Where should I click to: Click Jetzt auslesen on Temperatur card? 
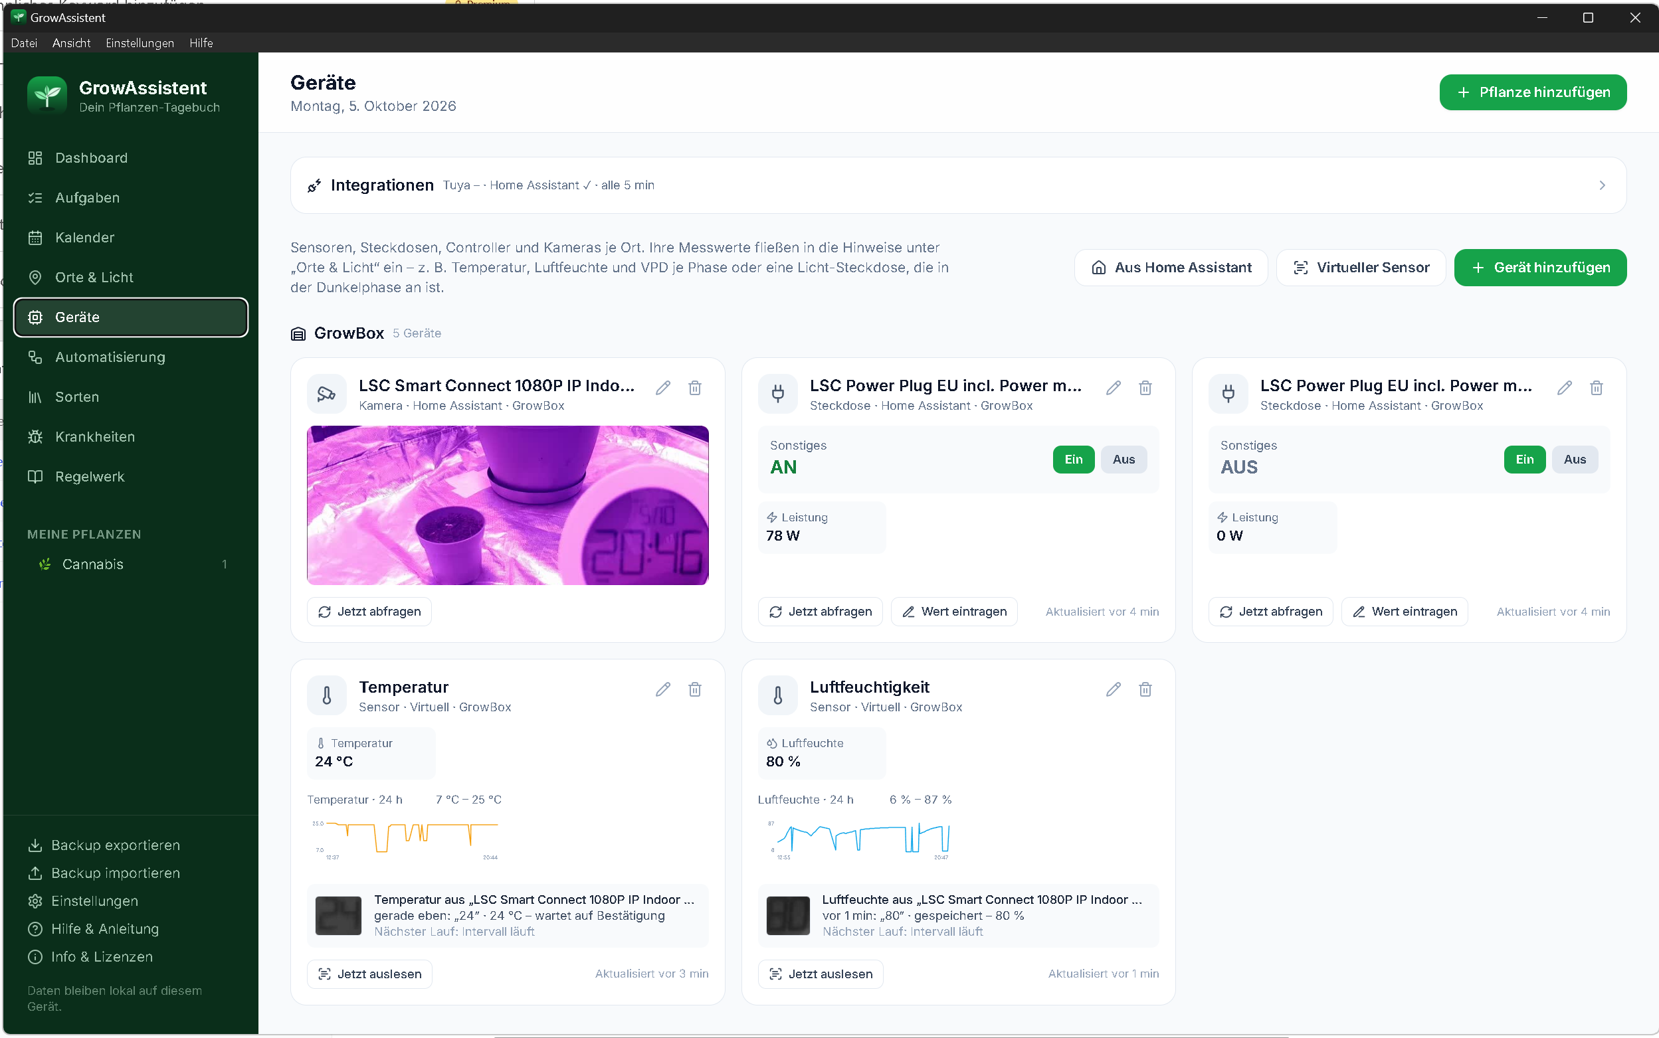pyautogui.click(x=369, y=974)
